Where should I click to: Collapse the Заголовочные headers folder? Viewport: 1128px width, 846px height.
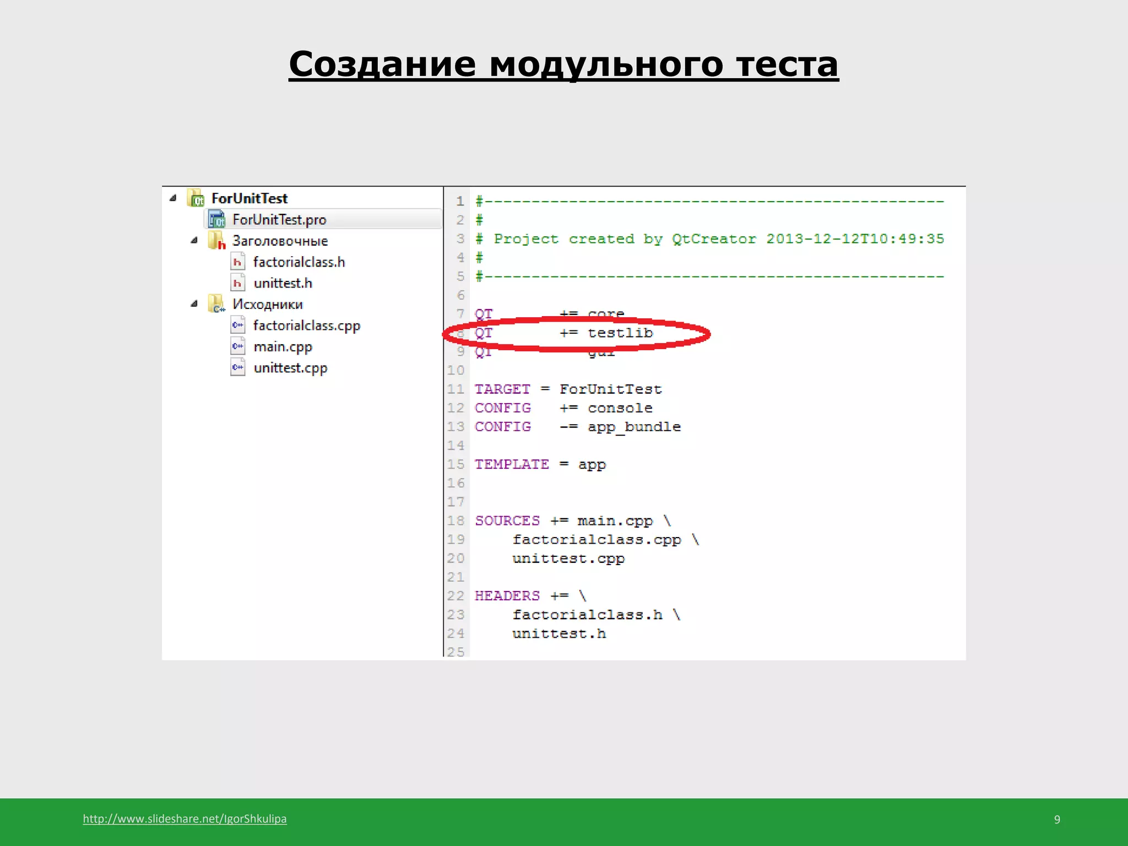click(x=194, y=240)
